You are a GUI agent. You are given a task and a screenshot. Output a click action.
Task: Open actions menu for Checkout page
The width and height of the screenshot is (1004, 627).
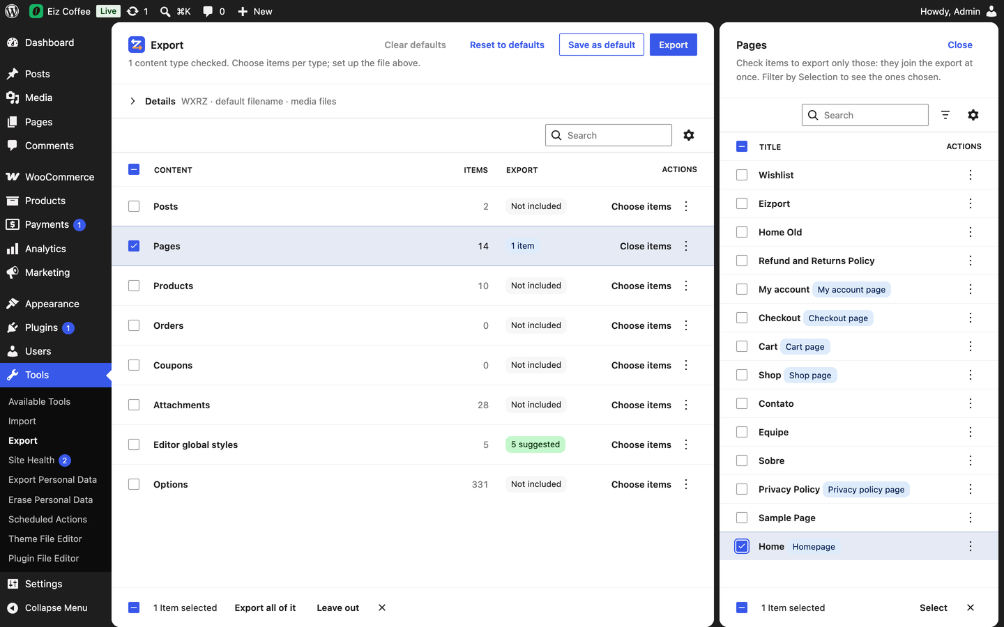click(971, 318)
